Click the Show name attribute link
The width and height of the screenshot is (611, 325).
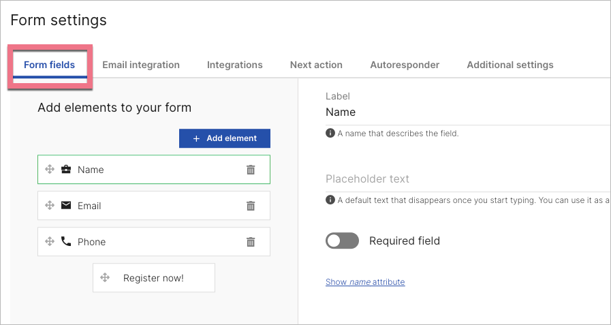coord(365,282)
